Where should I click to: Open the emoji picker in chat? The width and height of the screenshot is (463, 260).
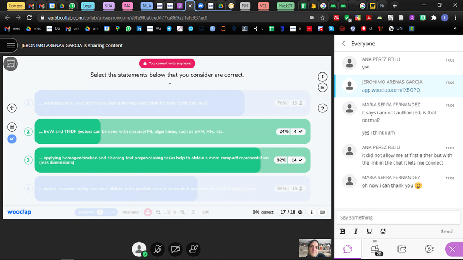pos(383,232)
